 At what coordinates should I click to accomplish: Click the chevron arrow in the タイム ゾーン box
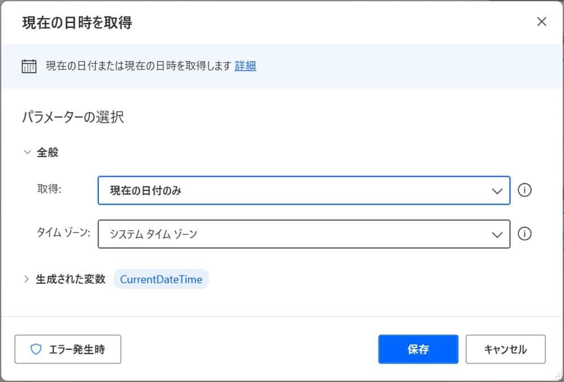pyautogui.click(x=497, y=234)
